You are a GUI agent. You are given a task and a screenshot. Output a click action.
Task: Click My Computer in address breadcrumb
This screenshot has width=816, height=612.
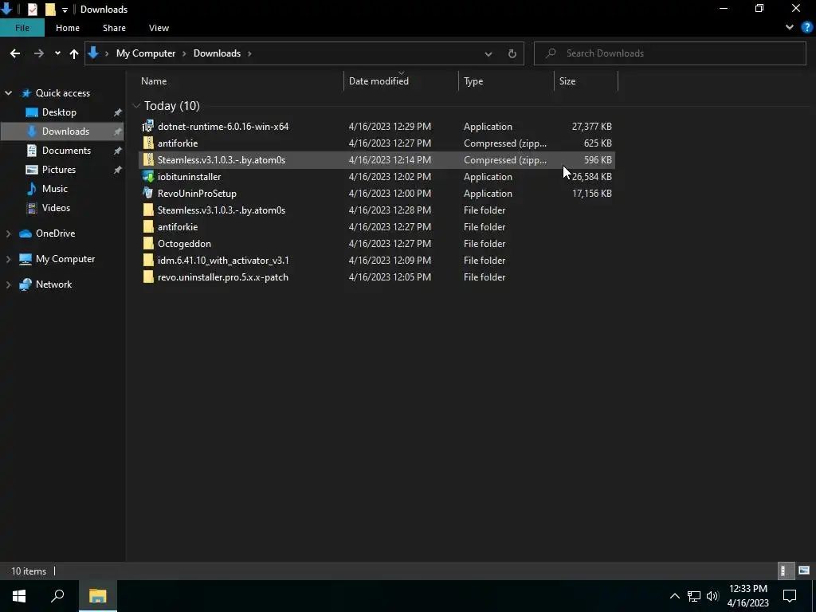click(x=146, y=53)
